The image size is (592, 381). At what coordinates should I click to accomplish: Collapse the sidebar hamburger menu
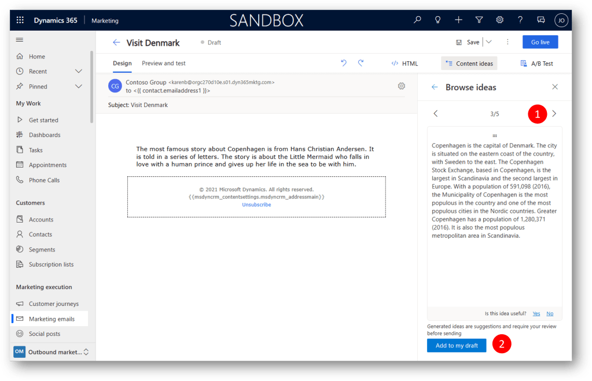point(20,40)
